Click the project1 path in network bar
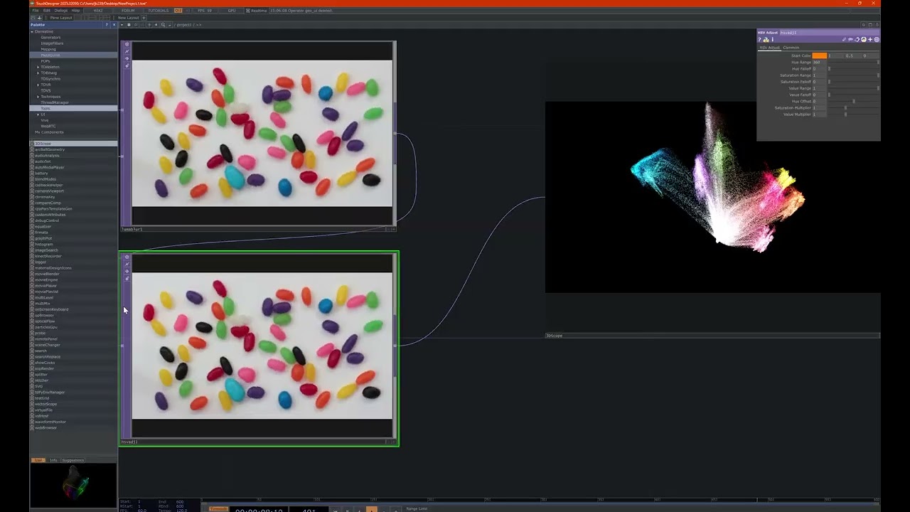The height and width of the screenshot is (512, 910). 184,25
